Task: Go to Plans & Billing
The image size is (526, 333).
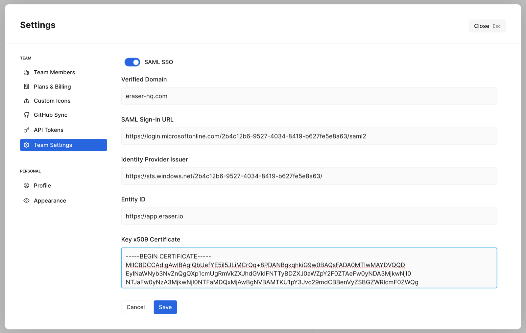Action: click(x=63, y=86)
